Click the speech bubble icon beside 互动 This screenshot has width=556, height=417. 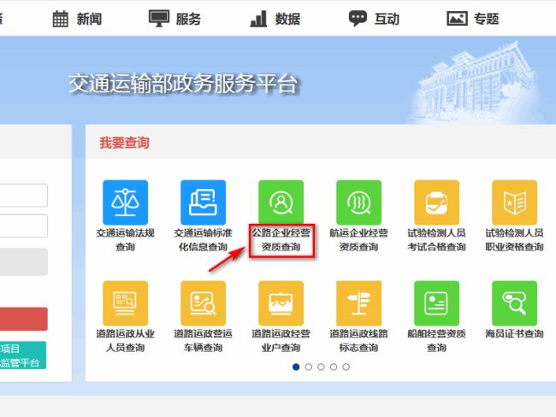pyautogui.click(x=358, y=19)
